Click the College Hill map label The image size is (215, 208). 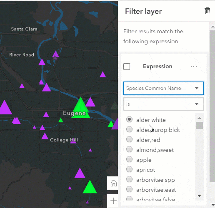tap(64, 140)
